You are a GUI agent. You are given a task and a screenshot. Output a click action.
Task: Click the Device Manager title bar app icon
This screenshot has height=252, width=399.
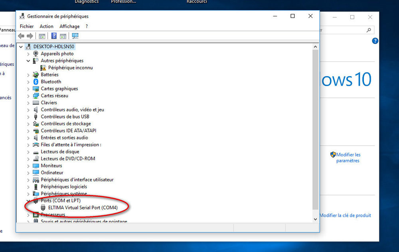coord(22,16)
